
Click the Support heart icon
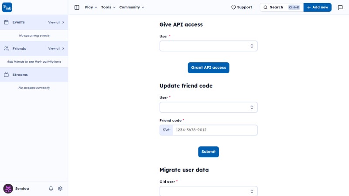click(233, 7)
